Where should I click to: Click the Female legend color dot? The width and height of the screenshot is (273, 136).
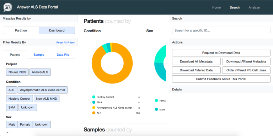pos(156,100)
